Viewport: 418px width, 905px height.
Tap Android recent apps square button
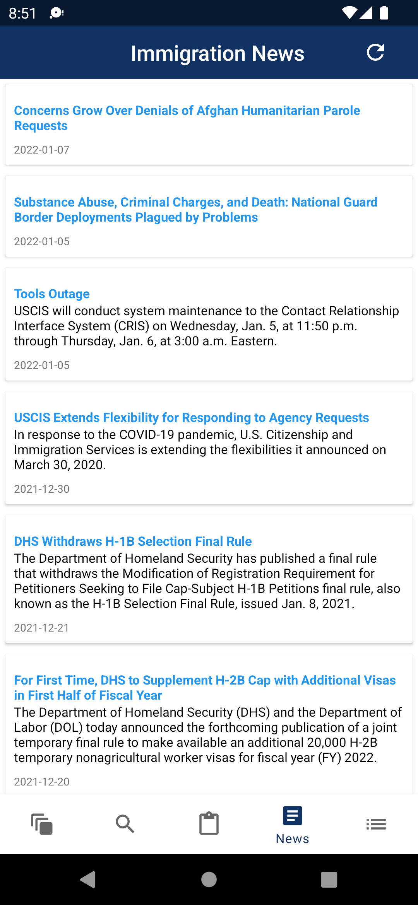point(329,879)
